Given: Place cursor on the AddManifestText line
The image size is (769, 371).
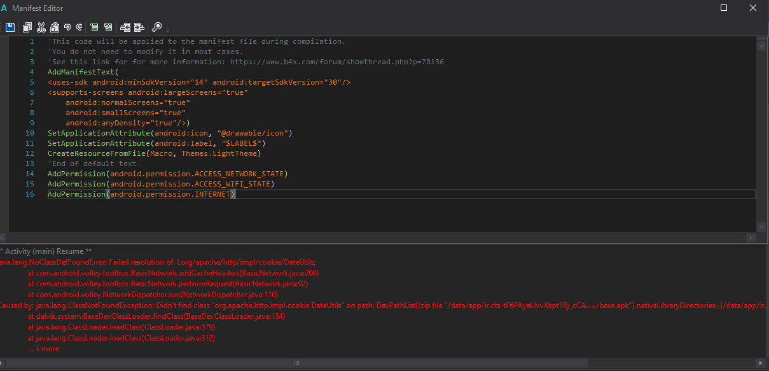Looking at the screenshot, I should tap(83, 72).
